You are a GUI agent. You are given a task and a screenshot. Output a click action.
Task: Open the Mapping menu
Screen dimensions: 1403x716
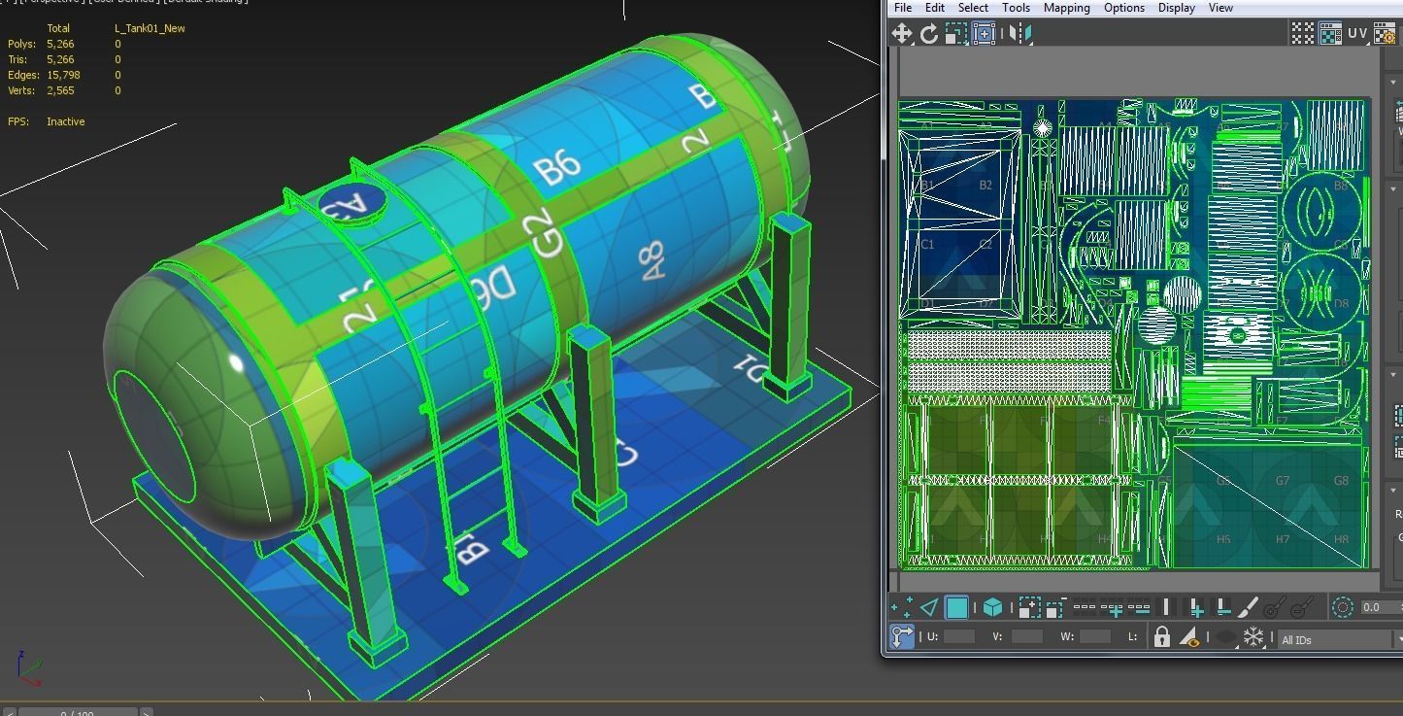(x=1066, y=8)
